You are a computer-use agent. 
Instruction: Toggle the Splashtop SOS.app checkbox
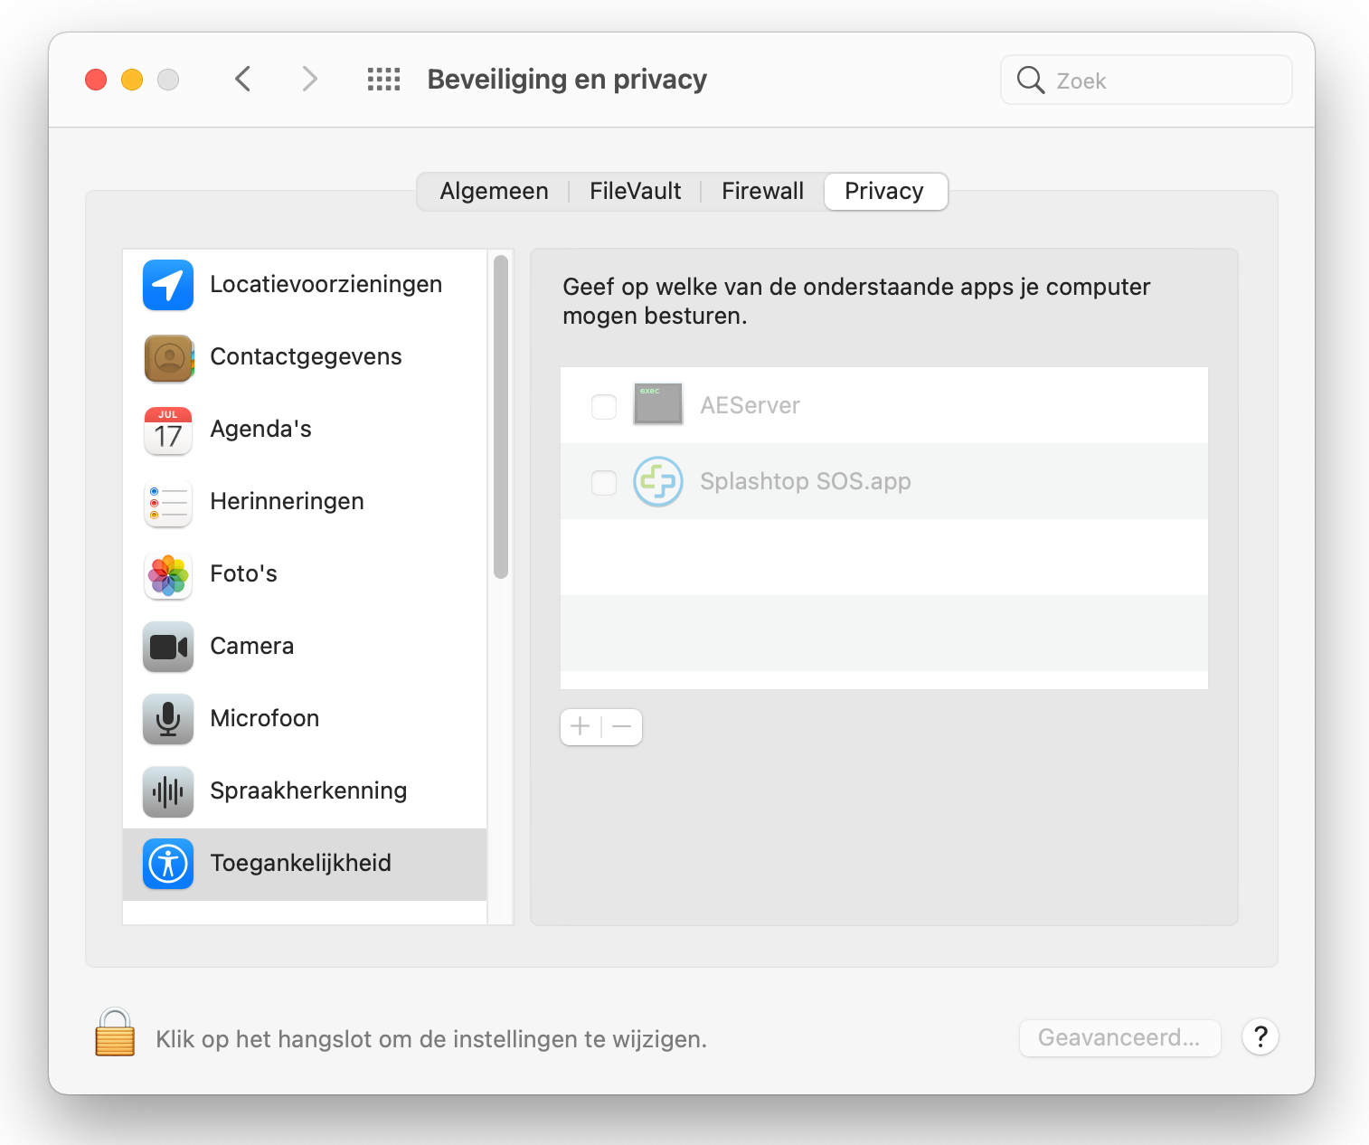pyautogui.click(x=604, y=482)
